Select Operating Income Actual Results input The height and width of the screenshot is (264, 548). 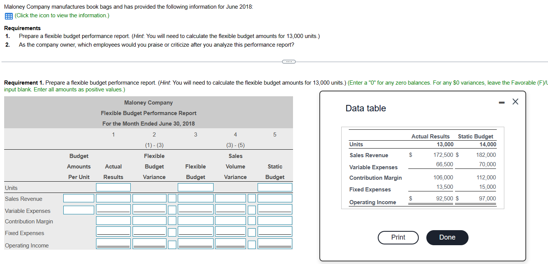(113, 244)
